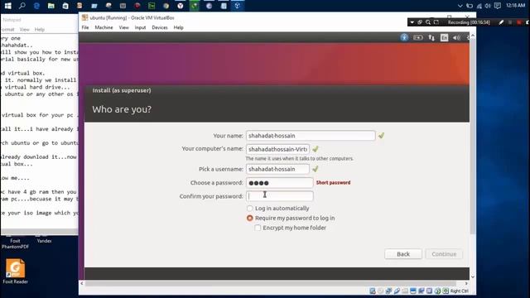Viewport: 530px width, 298px height.
Task: Open Microsoft Edge from the taskbar
Action: click(36, 6)
